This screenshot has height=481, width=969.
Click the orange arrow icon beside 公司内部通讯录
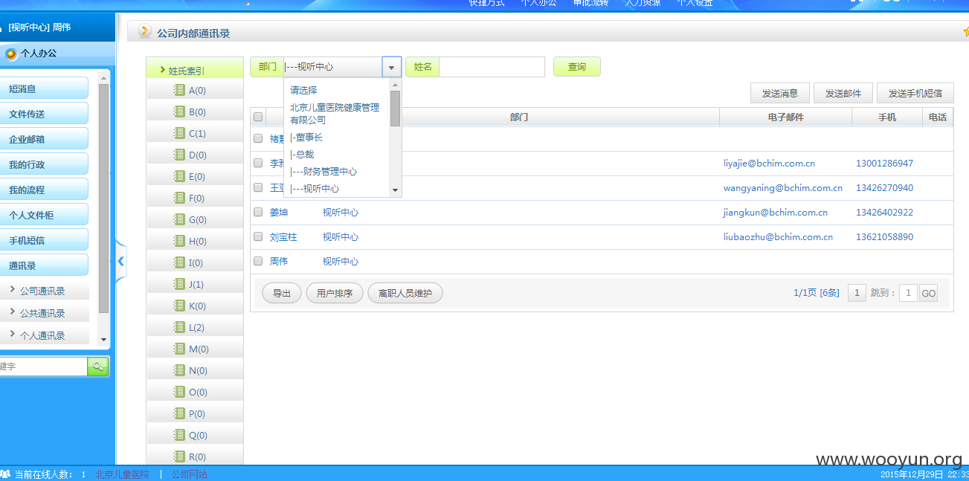[x=145, y=31]
